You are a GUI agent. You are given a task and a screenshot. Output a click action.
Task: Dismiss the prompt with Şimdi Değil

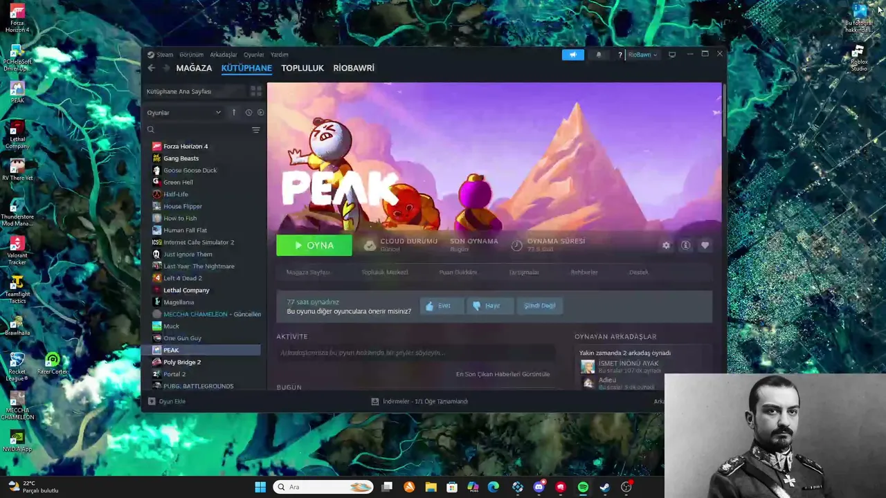(x=539, y=306)
